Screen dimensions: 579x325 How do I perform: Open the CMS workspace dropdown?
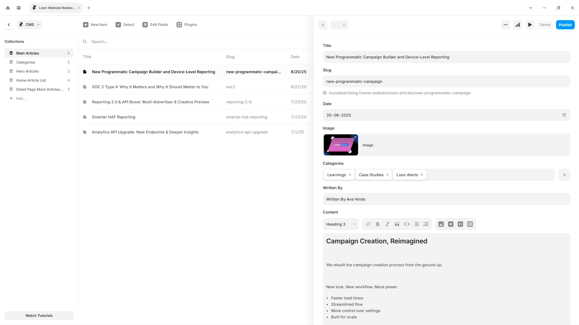[29, 24]
